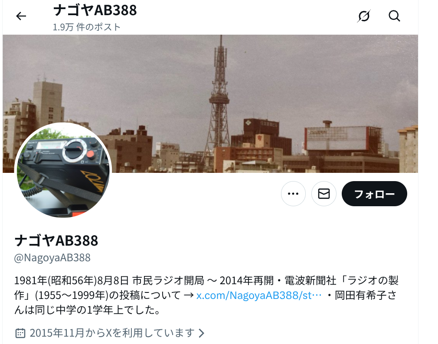Image resolution: width=438 pixels, height=344 pixels.
Task: Click the bio text mentioning 市民ラジオ開局
Action: [168, 280]
